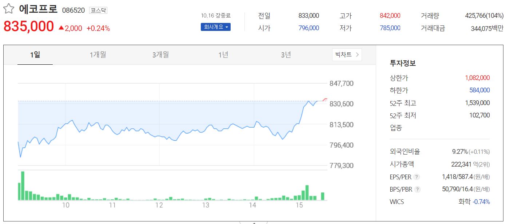The image size is (506, 224).
Task: Open the EPS/PER help question mark
Action: pyautogui.click(x=416, y=177)
